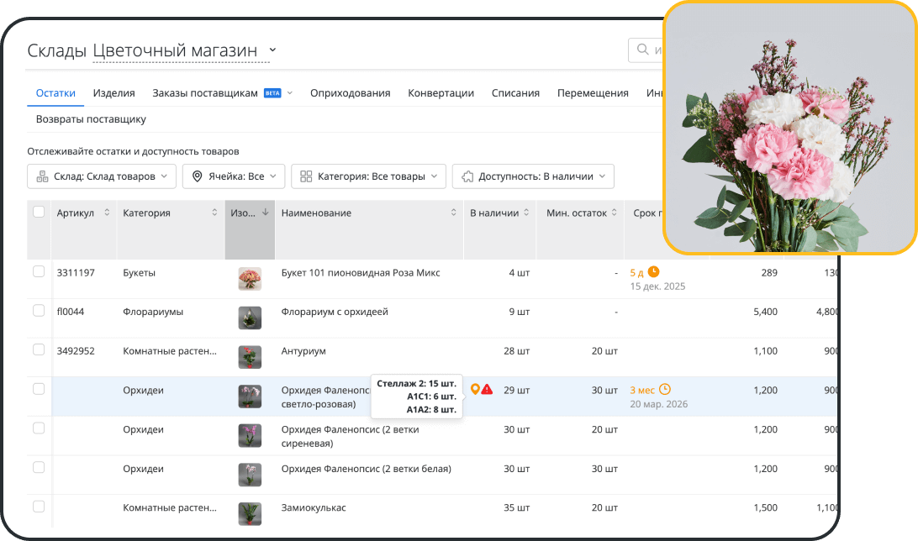Screen dimensions: 918x541
Task: Click the orange clock icon next to 5 д
Action: (x=654, y=272)
